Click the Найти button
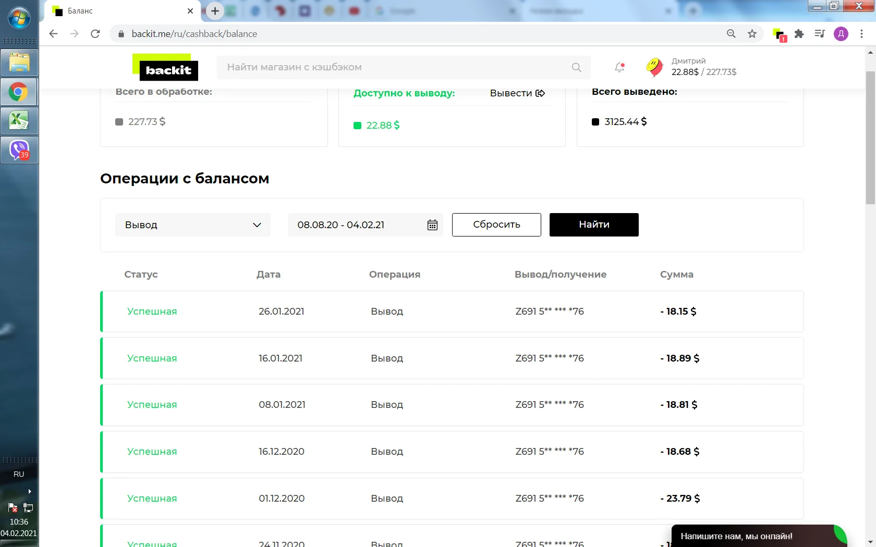Viewport: 876px width, 547px height. click(x=594, y=225)
